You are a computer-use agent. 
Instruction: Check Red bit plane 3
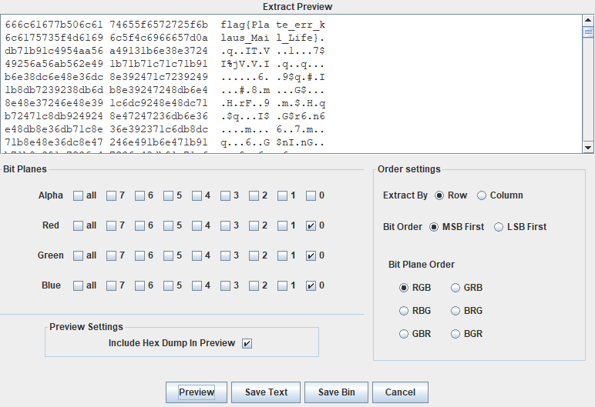[x=225, y=226]
